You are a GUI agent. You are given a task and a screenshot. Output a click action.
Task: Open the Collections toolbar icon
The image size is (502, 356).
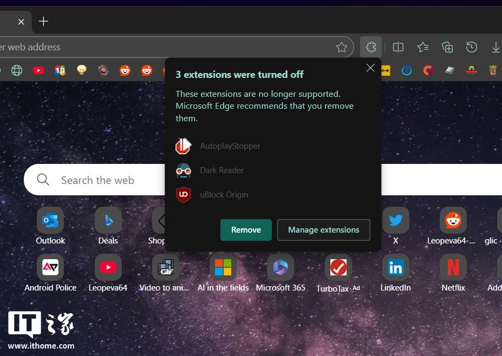click(x=447, y=47)
